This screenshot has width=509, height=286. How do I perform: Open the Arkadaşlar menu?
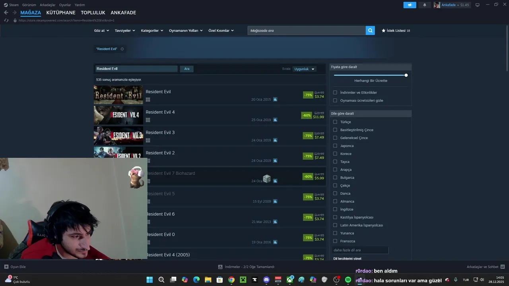pos(48,5)
